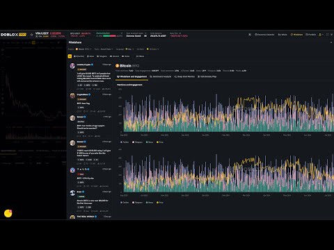Click the blue avatar of fifth post
The image size is (334, 250).
click(72, 170)
